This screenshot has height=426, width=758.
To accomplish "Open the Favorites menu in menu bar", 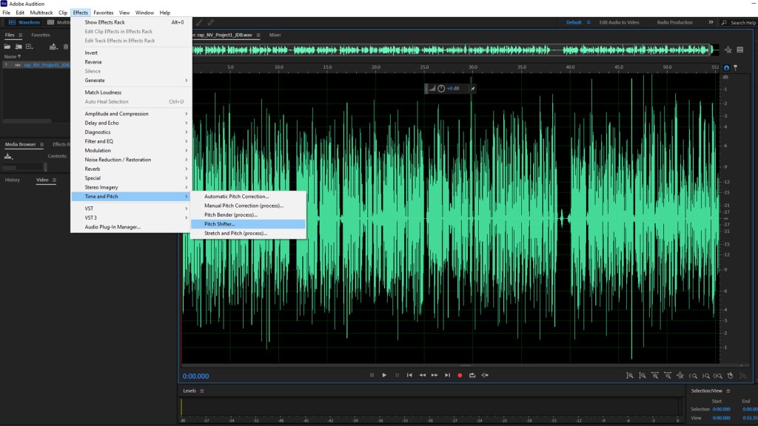I will [103, 13].
